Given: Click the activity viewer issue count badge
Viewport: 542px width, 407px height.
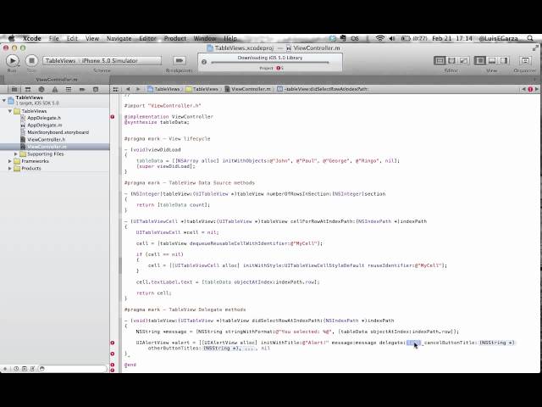Looking at the screenshot, I should coord(279,68).
